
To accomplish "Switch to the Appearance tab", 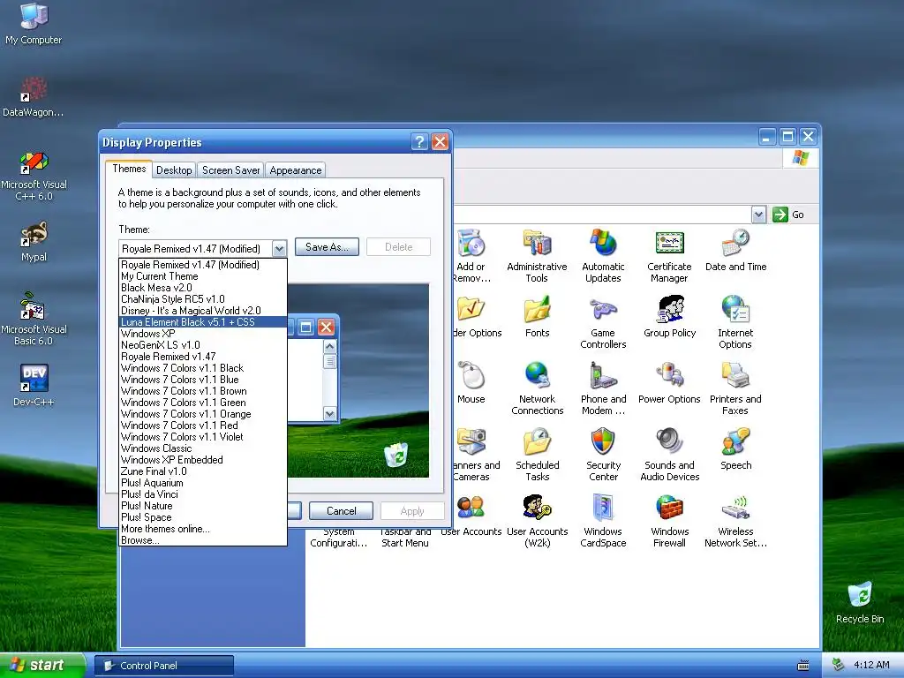I will [x=295, y=170].
